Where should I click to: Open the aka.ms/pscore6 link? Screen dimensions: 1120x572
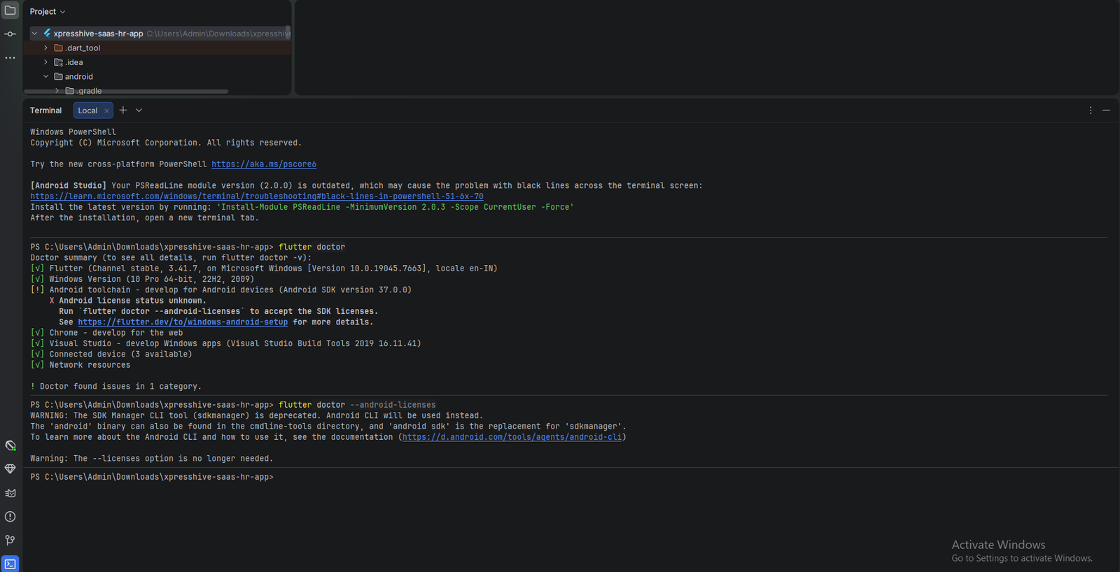click(264, 164)
